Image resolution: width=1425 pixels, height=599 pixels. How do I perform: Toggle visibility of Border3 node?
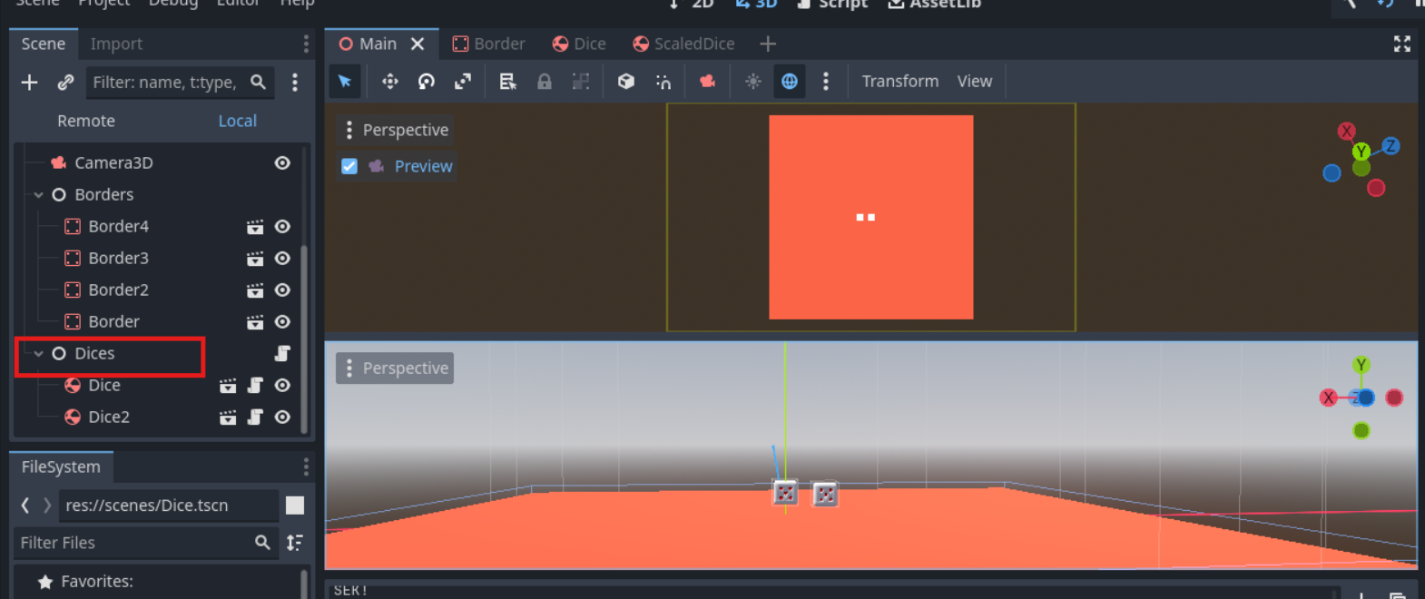click(x=282, y=259)
